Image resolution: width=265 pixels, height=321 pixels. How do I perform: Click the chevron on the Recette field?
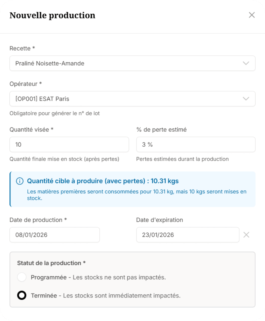click(x=245, y=63)
